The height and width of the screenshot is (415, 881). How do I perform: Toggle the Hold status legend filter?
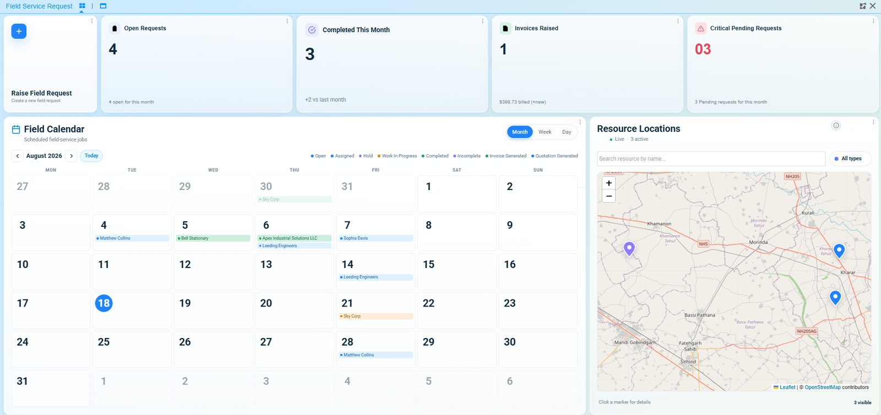(x=366, y=156)
